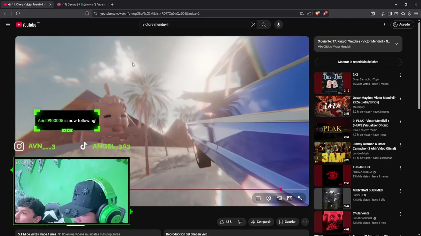
Task: Open the PLAK video thumbnail
Action: click(333, 129)
